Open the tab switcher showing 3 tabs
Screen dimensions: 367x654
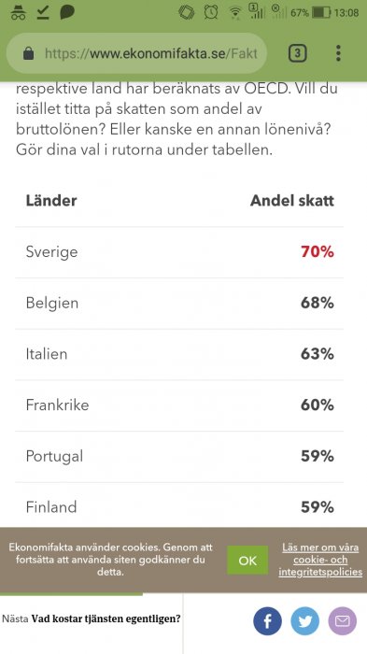click(x=297, y=53)
